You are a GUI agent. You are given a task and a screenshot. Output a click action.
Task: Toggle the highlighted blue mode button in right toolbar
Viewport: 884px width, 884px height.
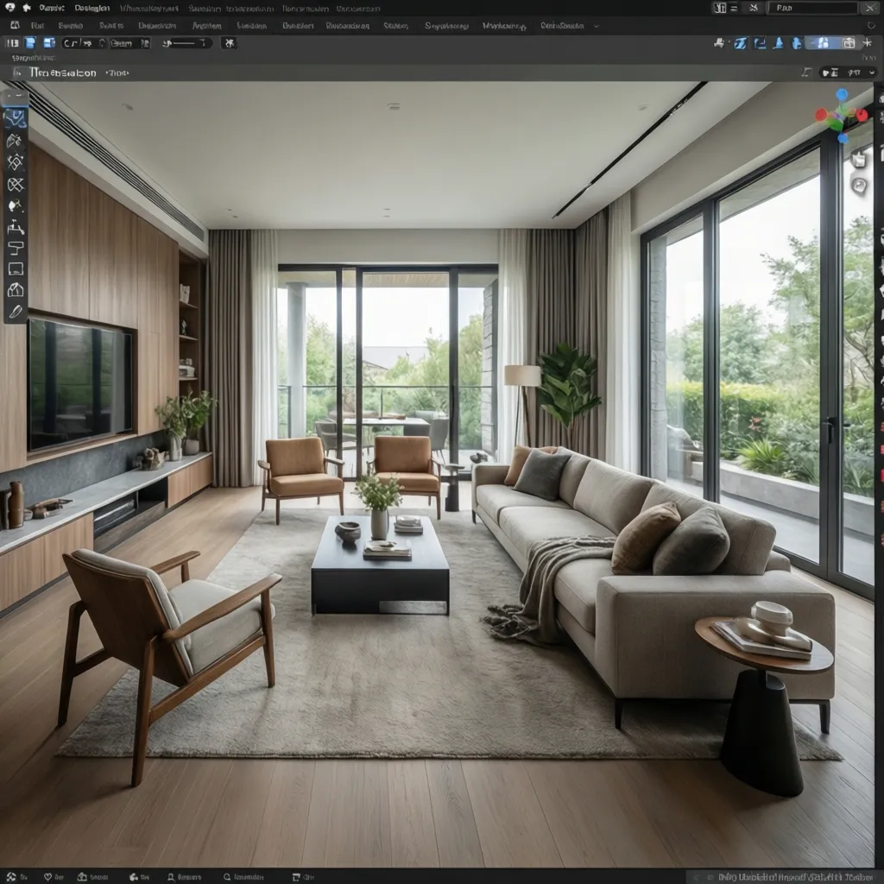(822, 43)
